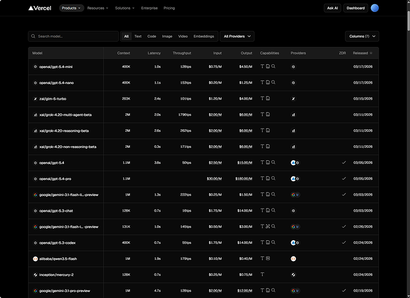The image size is (410, 298).
Task: Click the Throughput column header
Action: pos(182,53)
